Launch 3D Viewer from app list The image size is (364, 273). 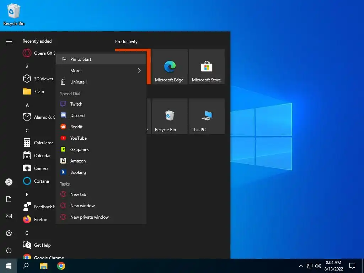point(39,79)
